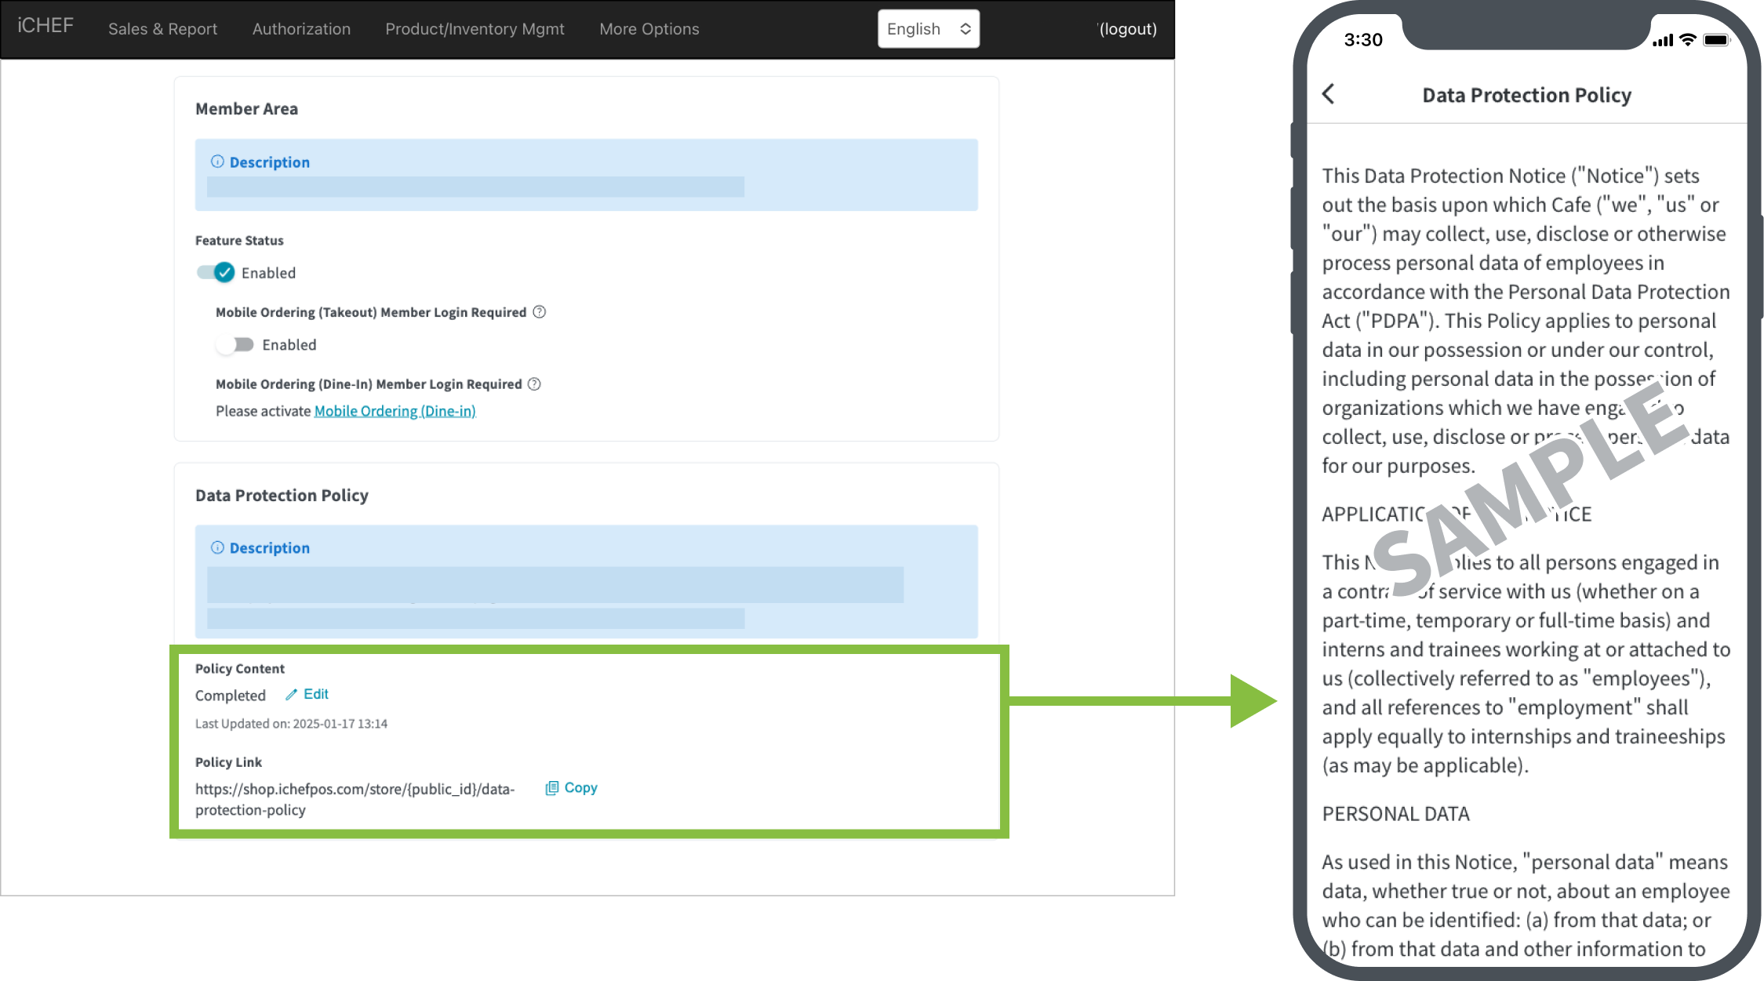
Task: Expand the Sales & Report menu
Action: (162, 29)
